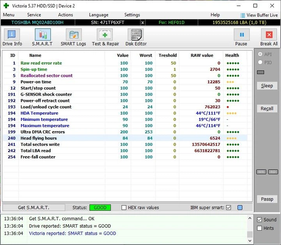The image size is (281, 245).
Task: Click the Recall button
Action: point(267,108)
